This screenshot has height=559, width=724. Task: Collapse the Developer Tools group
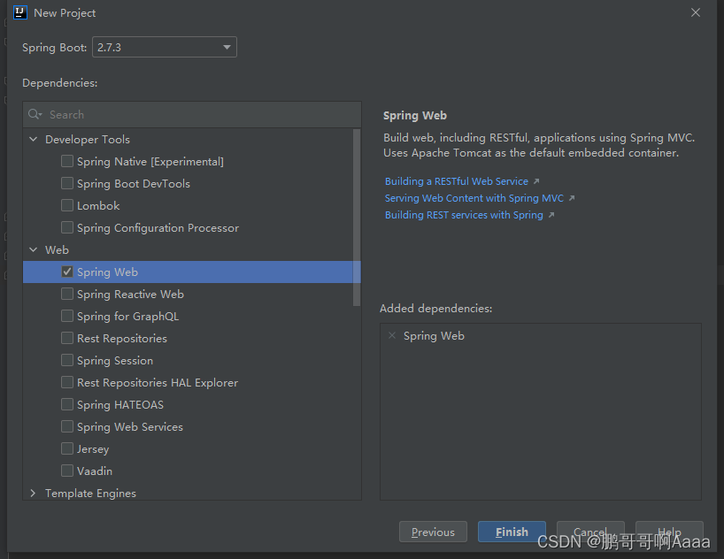34,139
